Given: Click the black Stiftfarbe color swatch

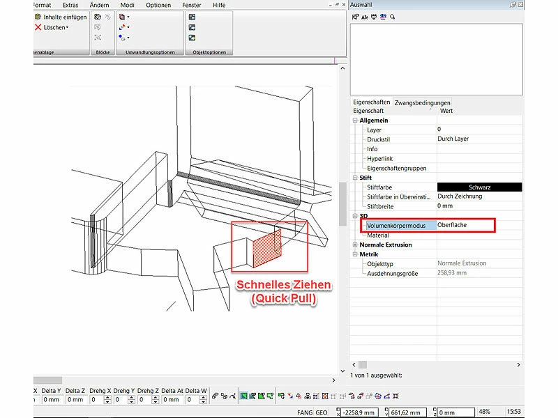Looking at the screenshot, I should tap(479, 187).
